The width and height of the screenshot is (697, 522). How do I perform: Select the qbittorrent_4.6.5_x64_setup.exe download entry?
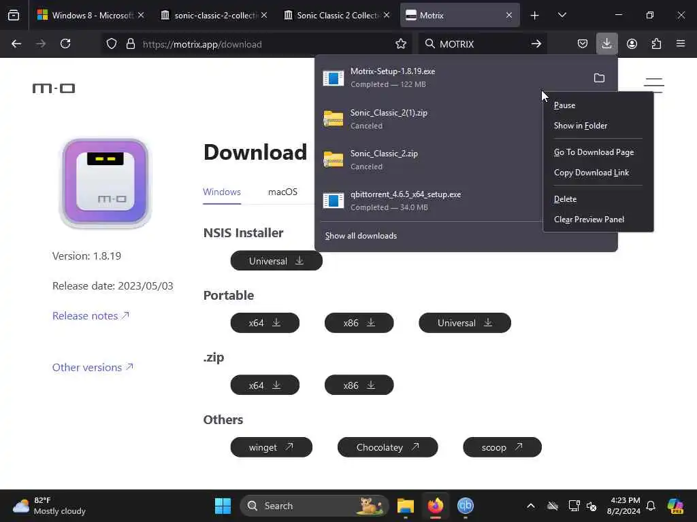[429, 201]
